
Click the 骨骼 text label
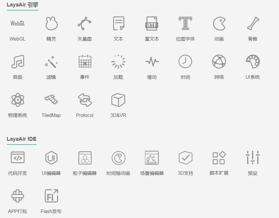coord(253,39)
